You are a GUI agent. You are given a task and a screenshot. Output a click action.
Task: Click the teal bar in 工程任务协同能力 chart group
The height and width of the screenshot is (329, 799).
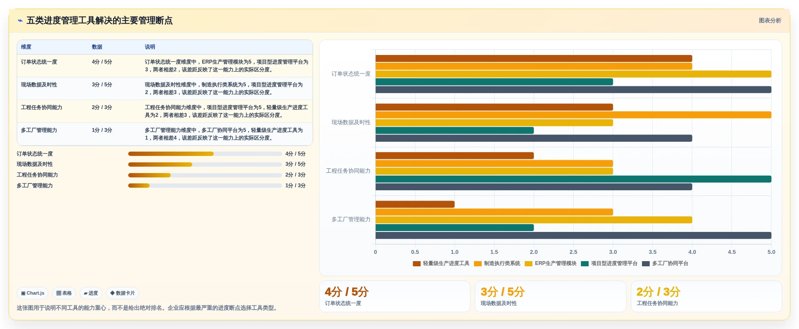(x=573, y=179)
